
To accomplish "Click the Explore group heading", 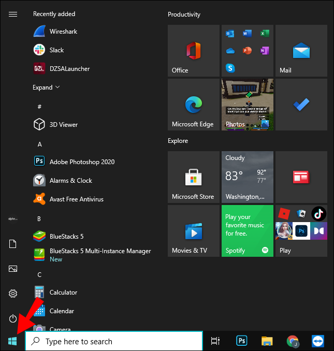I will click(178, 141).
